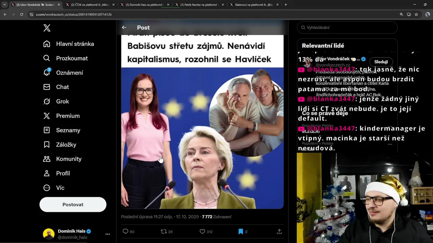Image resolution: width=433 pixels, height=243 pixels.
Task: Open the Záložky bookmark icon
Action: coord(47,144)
